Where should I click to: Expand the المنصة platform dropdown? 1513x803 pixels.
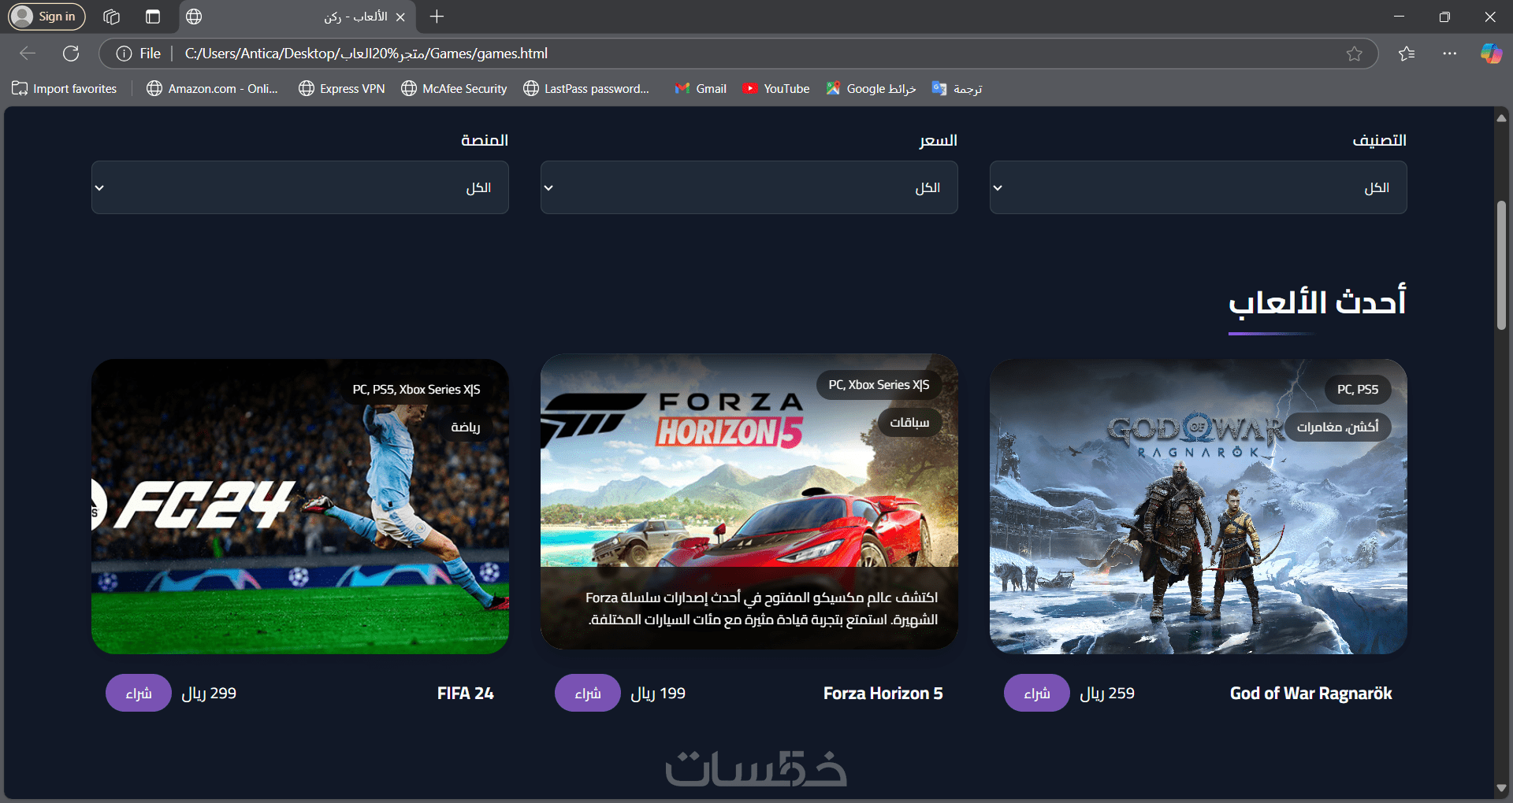pyautogui.click(x=299, y=187)
